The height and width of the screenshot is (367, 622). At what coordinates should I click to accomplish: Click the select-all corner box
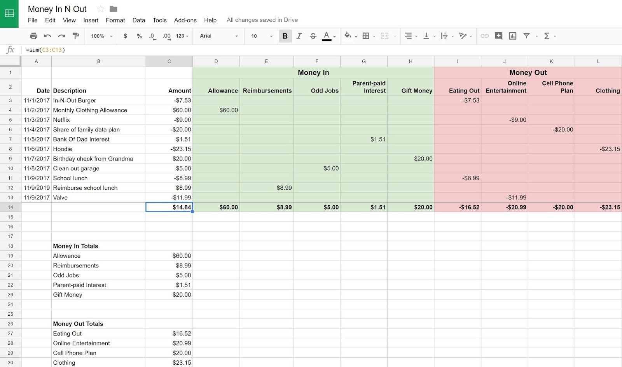(x=10, y=61)
